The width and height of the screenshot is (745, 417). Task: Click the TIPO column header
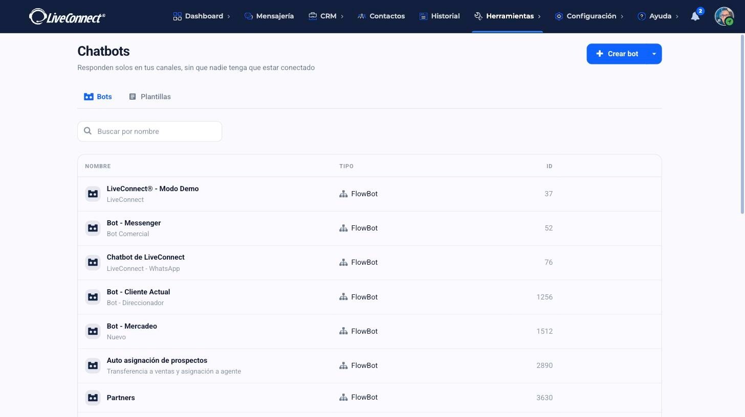click(346, 166)
